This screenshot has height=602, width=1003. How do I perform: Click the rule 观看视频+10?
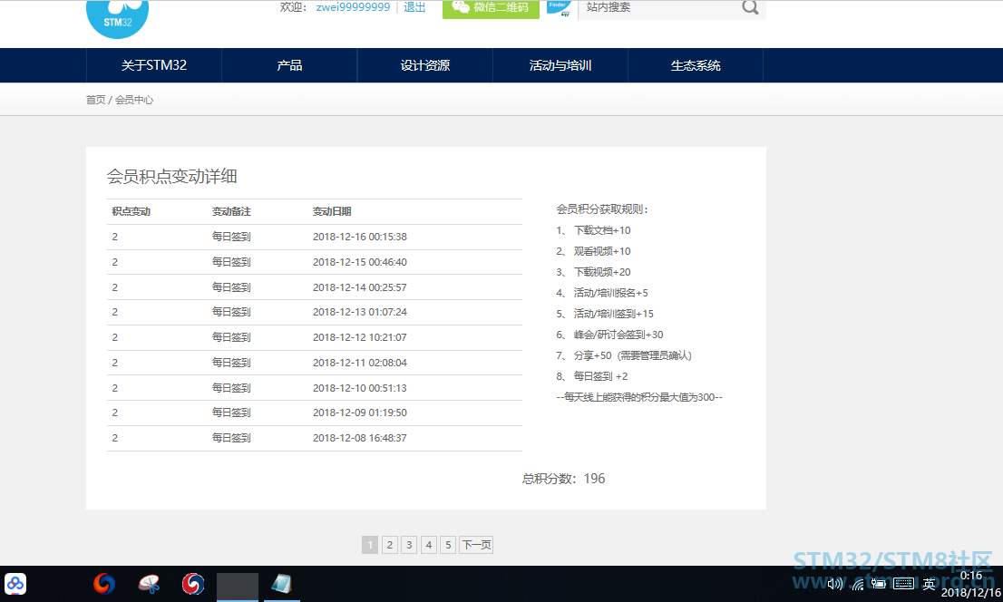click(x=602, y=251)
